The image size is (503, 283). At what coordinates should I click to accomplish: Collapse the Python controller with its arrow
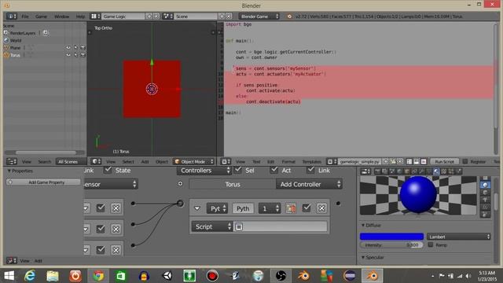click(197, 208)
